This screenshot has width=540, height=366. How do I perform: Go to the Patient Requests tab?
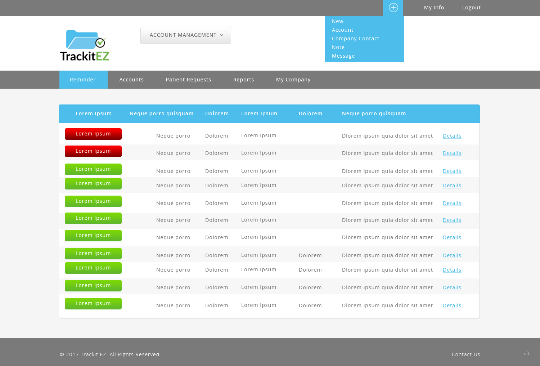(188, 80)
